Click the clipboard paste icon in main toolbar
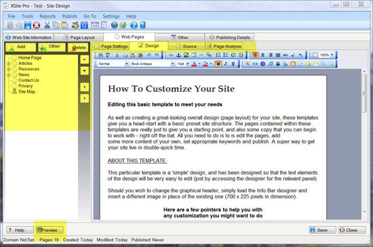373x247 pixels. pyautogui.click(x=64, y=25)
